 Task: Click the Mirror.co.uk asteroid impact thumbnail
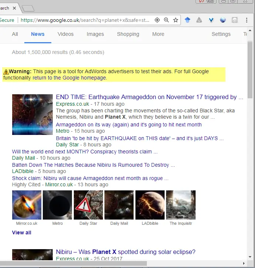click(27, 205)
